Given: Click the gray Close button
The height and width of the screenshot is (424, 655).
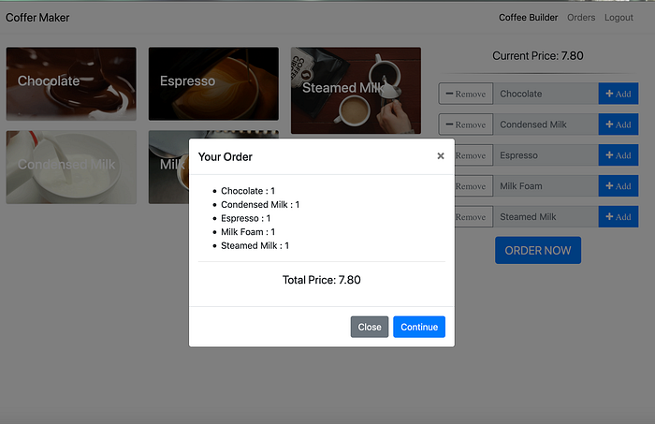Looking at the screenshot, I should (370, 327).
